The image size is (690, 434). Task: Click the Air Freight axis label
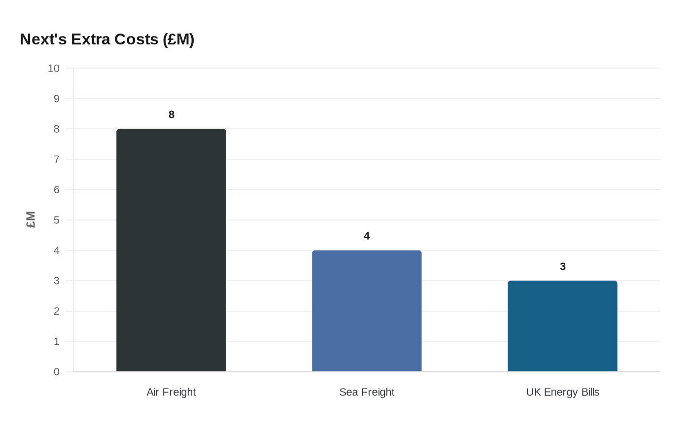click(x=171, y=392)
